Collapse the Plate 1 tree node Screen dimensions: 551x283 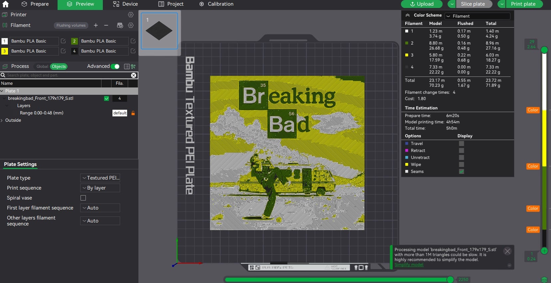pyautogui.click(x=2, y=91)
